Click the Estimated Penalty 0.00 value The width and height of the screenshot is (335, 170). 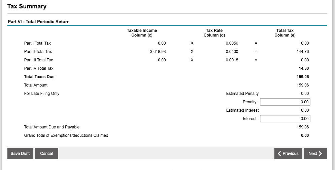(305, 94)
